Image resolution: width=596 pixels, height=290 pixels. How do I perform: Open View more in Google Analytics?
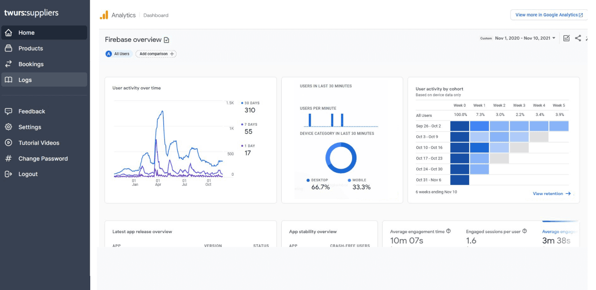click(x=548, y=15)
